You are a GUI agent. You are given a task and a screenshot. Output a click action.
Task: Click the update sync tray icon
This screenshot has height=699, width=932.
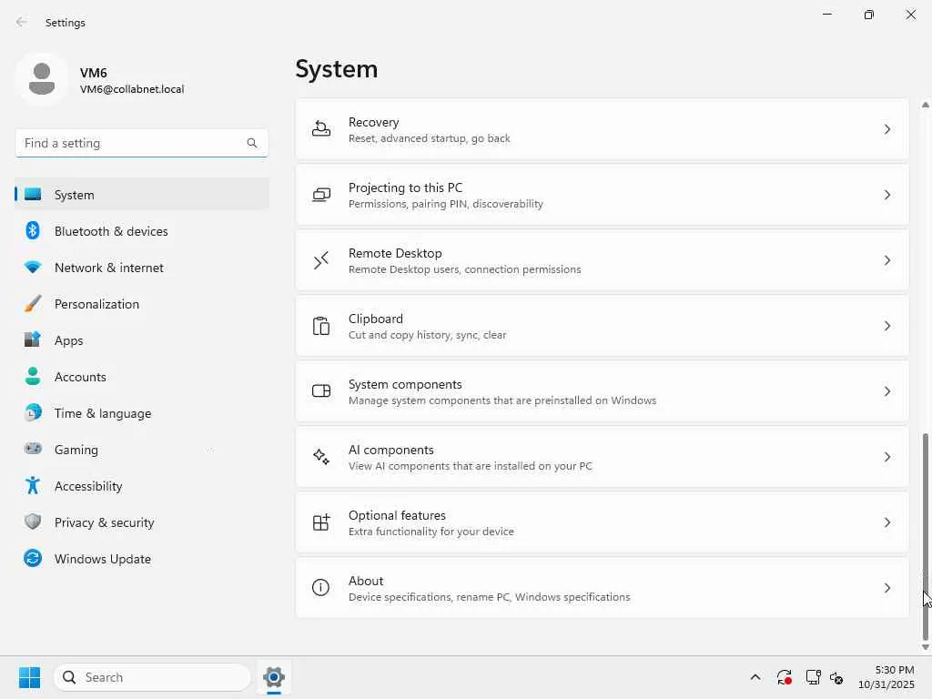click(785, 677)
